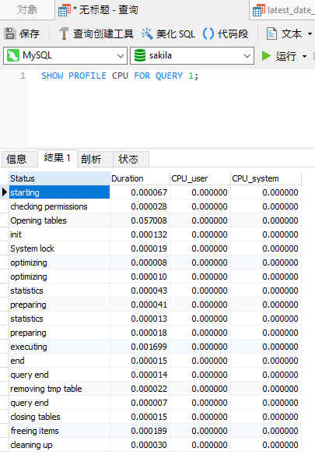Click the 'cleaning up' status cell
The image size is (315, 458).
59,445
